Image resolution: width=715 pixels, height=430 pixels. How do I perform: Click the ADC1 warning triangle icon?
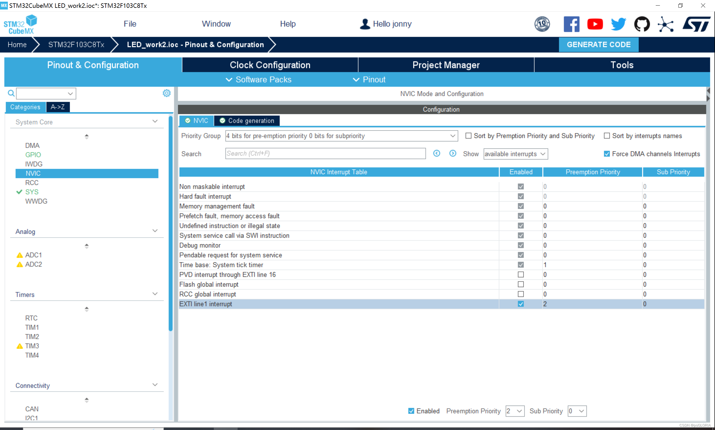click(19, 255)
